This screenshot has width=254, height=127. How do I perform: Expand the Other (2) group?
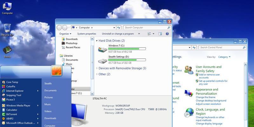point(97,74)
